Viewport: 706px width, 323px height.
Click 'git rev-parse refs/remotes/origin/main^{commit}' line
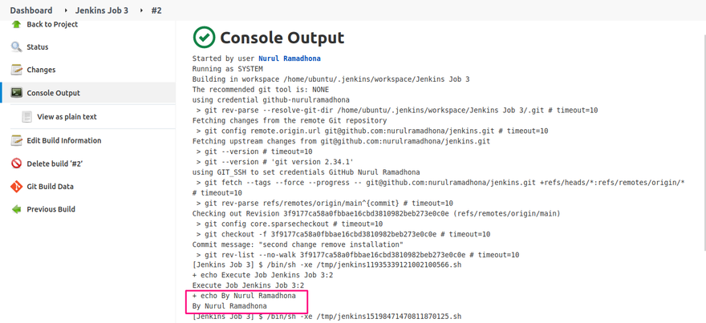point(325,204)
